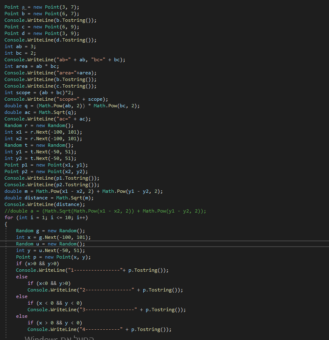Viewport: 329px width, 340px height.
Task: Click the 'Point p = new Point(x, y);' line
Action: click(x=54, y=257)
